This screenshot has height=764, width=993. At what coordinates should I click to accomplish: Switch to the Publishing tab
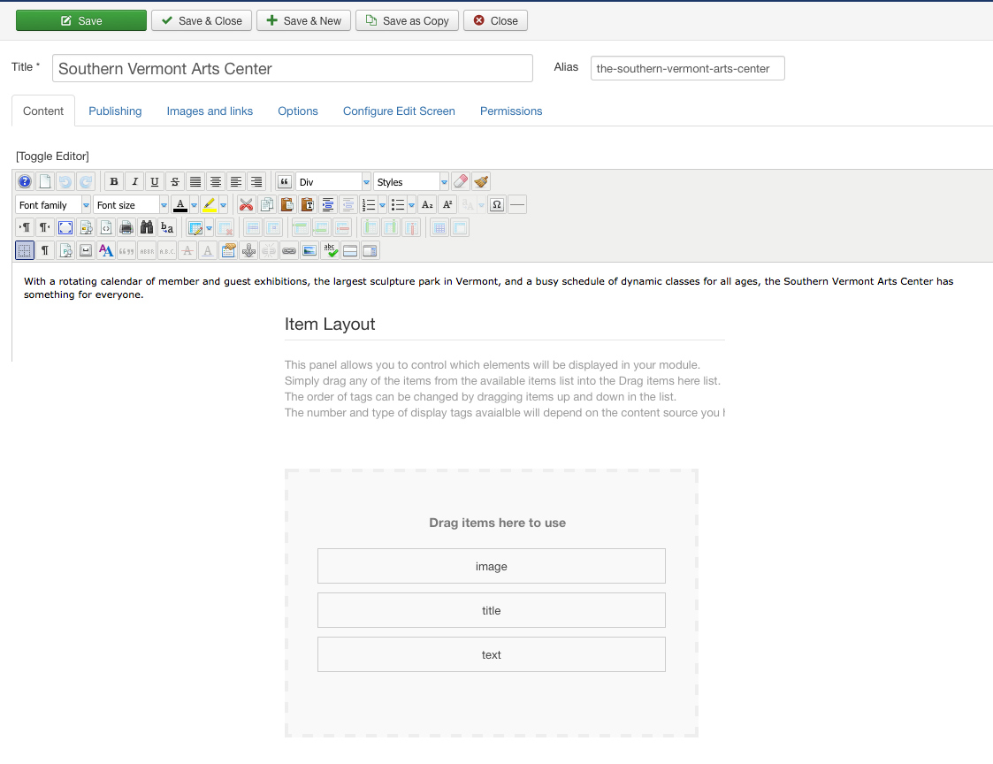(115, 111)
